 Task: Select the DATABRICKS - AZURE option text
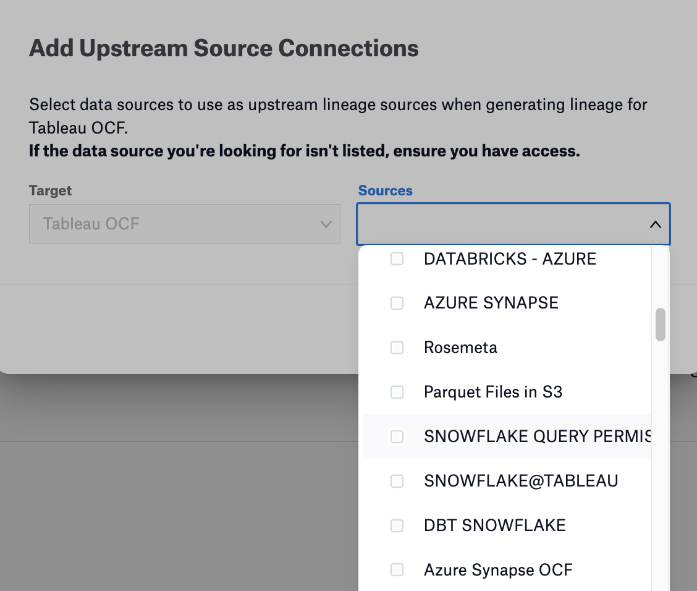click(510, 259)
